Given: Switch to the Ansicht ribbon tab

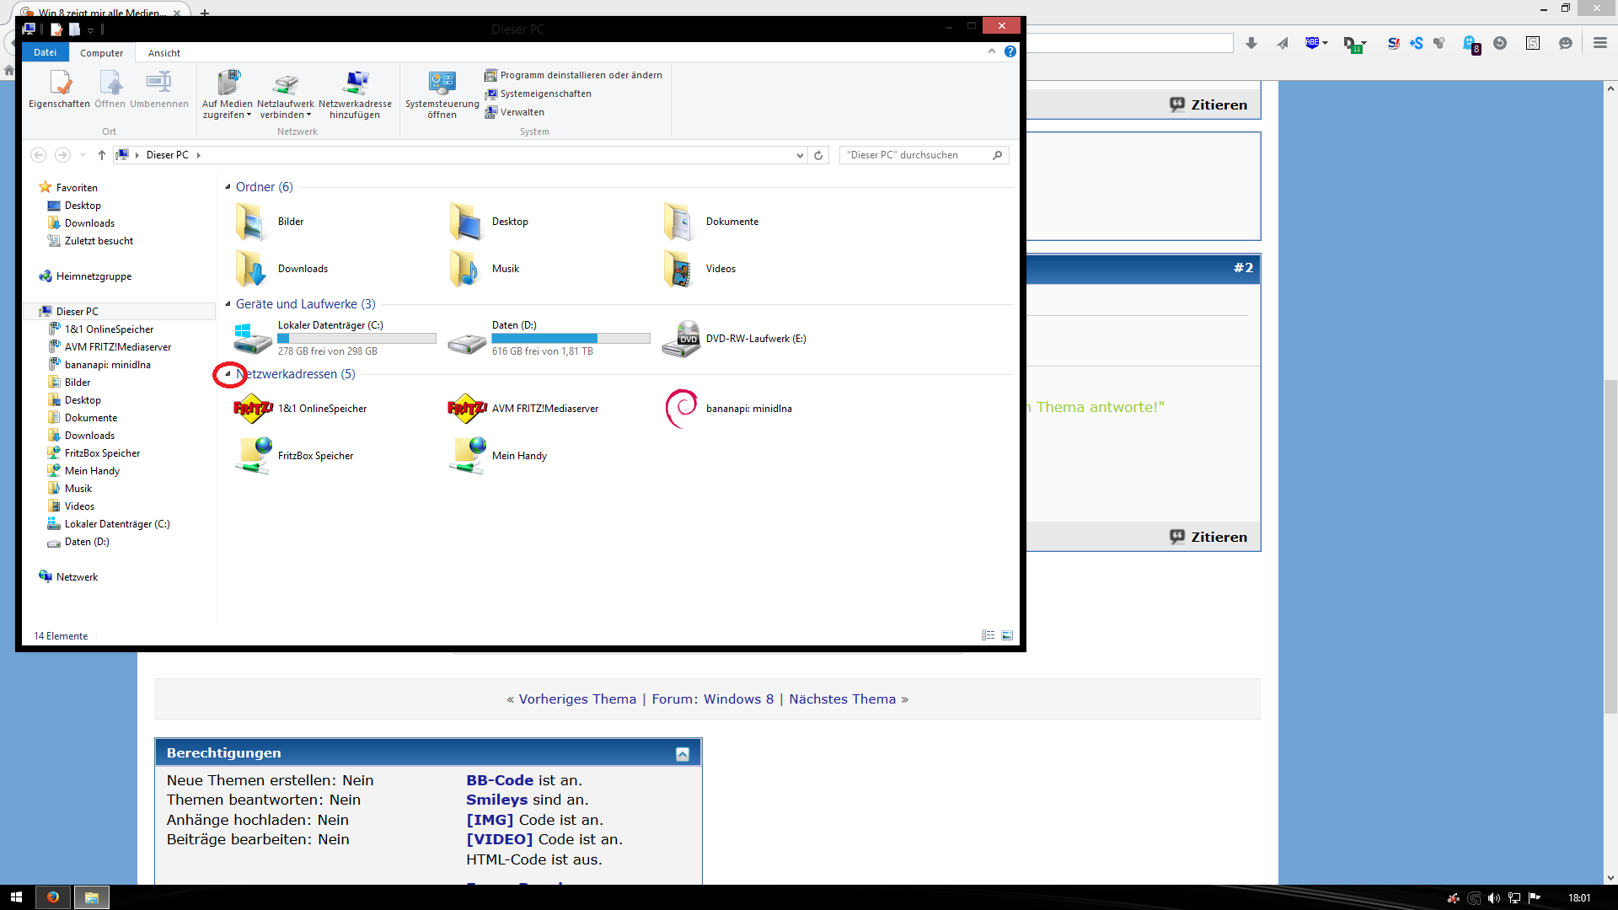Looking at the screenshot, I should pyautogui.click(x=164, y=53).
